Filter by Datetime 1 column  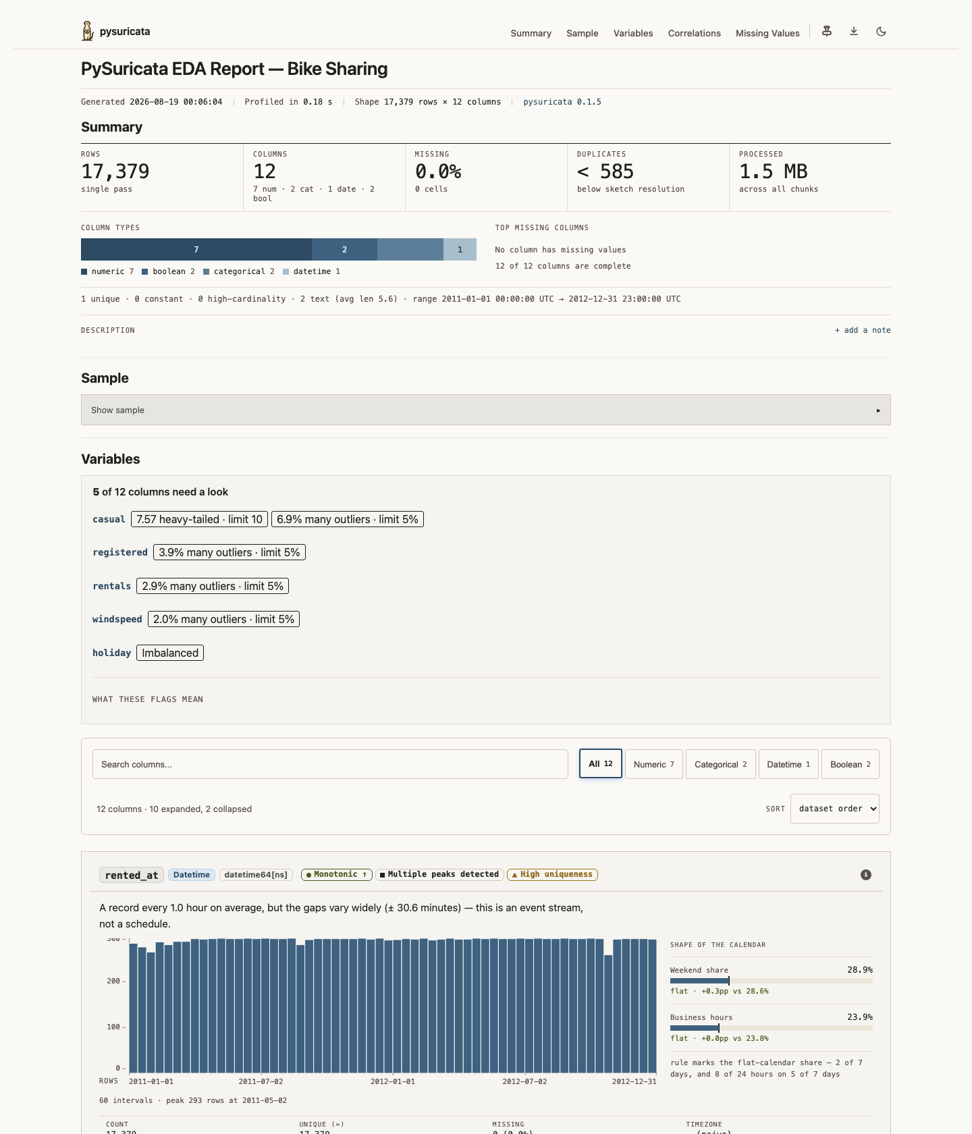pos(788,764)
